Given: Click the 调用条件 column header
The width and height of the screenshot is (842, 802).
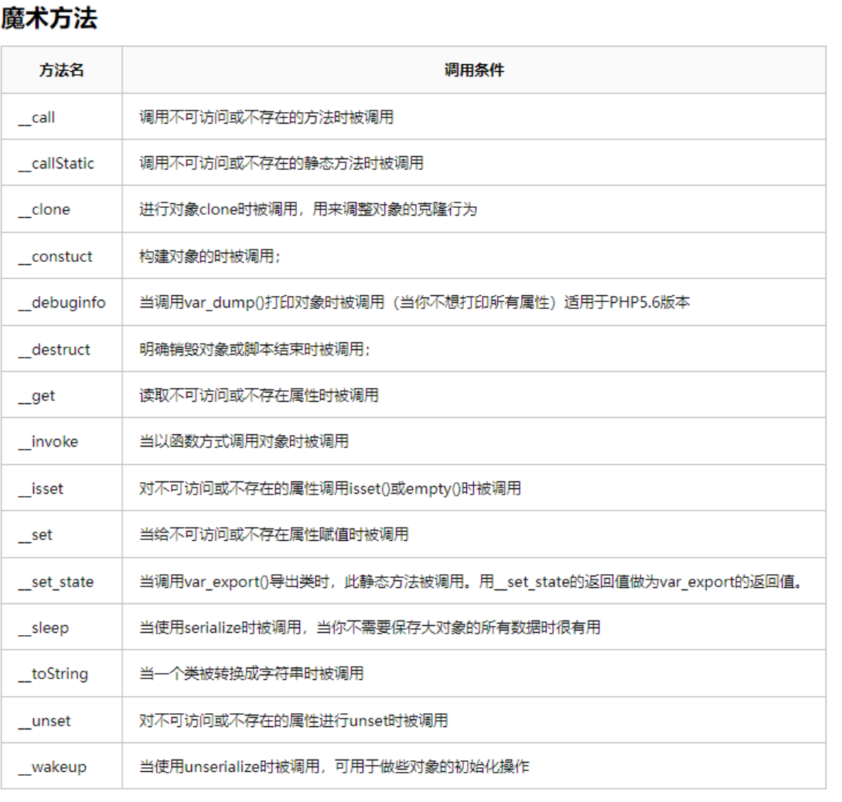Looking at the screenshot, I should pos(474,70).
